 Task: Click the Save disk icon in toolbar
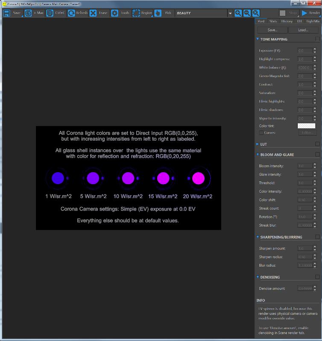(6, 13)
